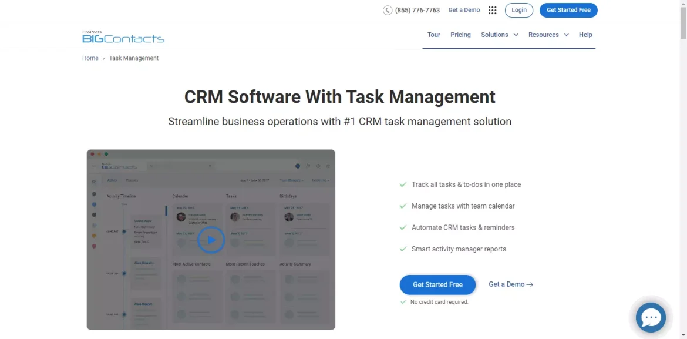
Task: Open the Tour menu item
Action: [x=434, y=35]
